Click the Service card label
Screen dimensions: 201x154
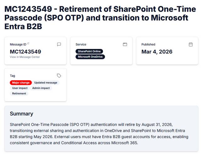point(81,45)
